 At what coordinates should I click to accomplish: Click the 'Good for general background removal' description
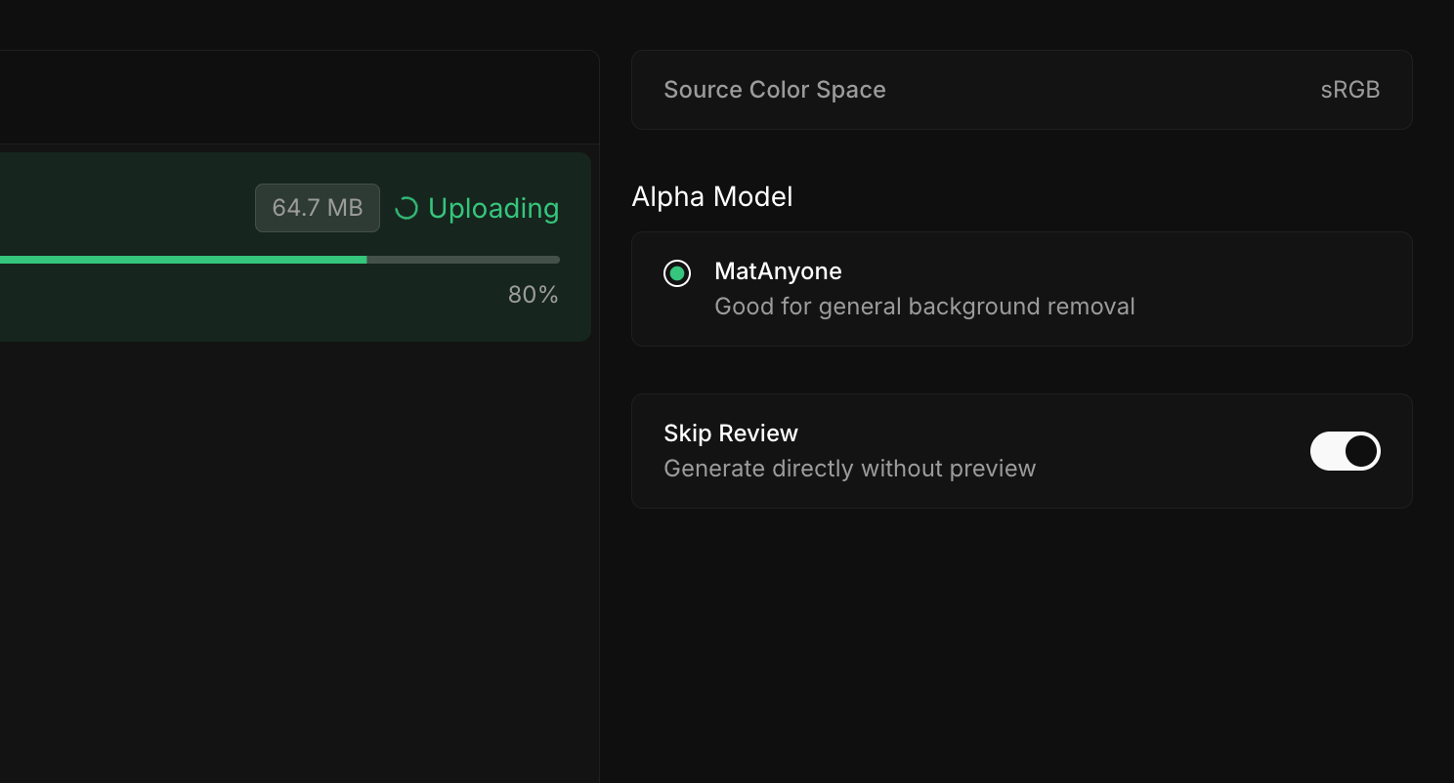[924, 306]
